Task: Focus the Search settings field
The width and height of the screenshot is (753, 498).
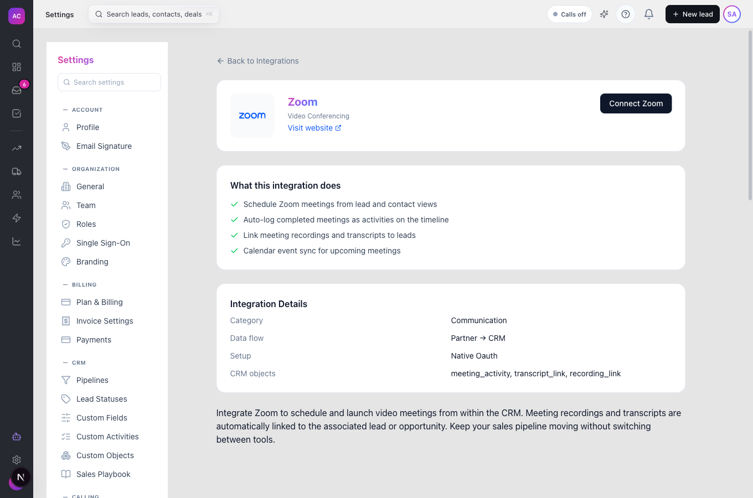Action: point(109,82)
